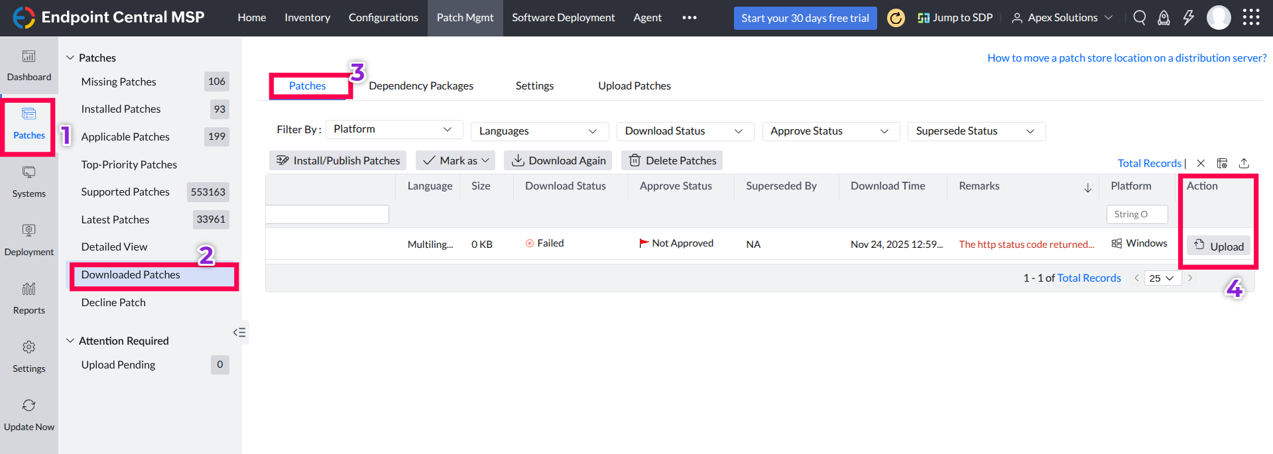Open Approve Status filter dropdown
Viewport: 1273px width, 454px height.
831,131
